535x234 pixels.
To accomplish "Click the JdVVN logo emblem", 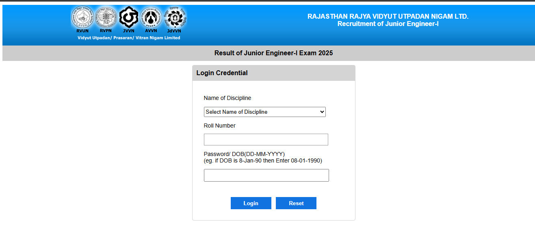I will [x=175, y=17].
